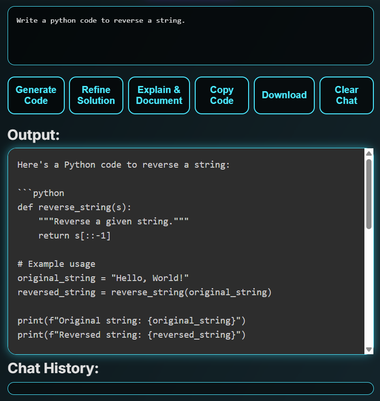Click the output scrollbar up arrow
This screenshot has height=401, width=380.
(x=369, y=154)
